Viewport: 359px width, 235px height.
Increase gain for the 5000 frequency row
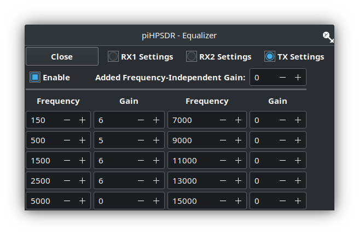156,201
